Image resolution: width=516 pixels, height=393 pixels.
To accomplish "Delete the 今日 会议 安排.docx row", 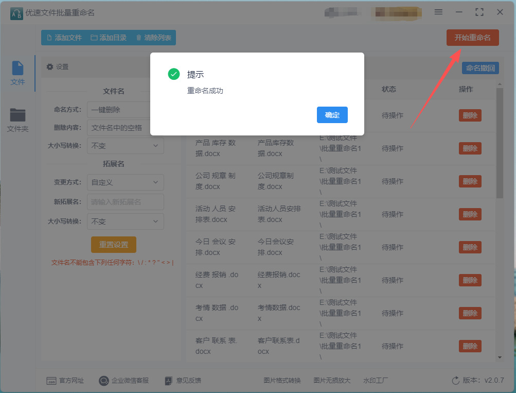I will tap(470, 247).
